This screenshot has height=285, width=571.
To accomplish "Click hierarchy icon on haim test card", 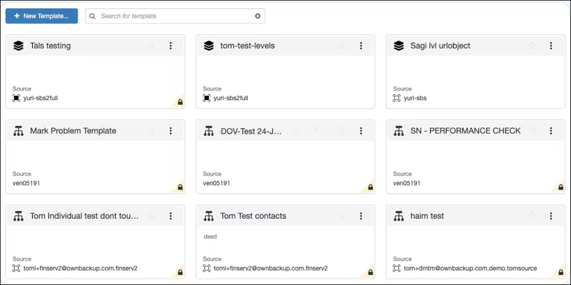I will (x=399, y=216).
